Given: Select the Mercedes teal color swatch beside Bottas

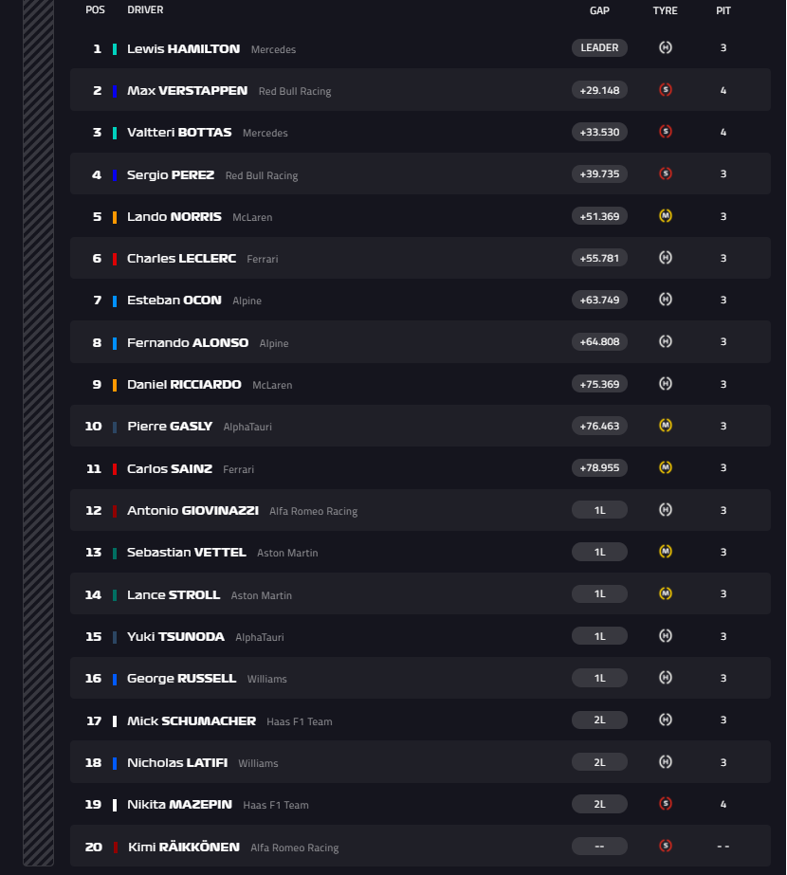Looking at the screenshot, I should point(116,132).
